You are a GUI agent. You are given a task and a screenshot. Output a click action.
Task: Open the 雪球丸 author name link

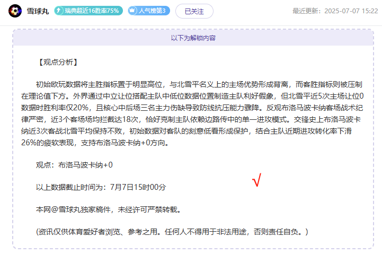tap(38, 11)
